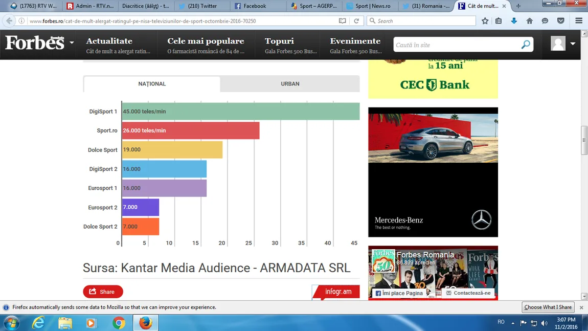The width and height of the screenshot is (588, 331).
Task: Click the browser URL address field
Action: tap(182, 21)
